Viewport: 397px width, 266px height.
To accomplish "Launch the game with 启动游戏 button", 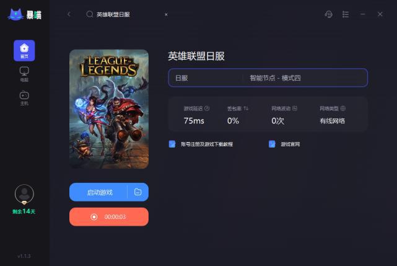I will point(98,192).
